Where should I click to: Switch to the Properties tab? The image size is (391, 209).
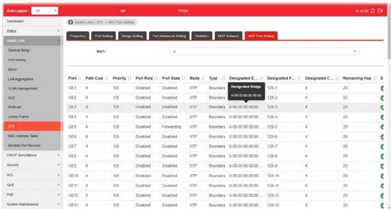point(78,36)
